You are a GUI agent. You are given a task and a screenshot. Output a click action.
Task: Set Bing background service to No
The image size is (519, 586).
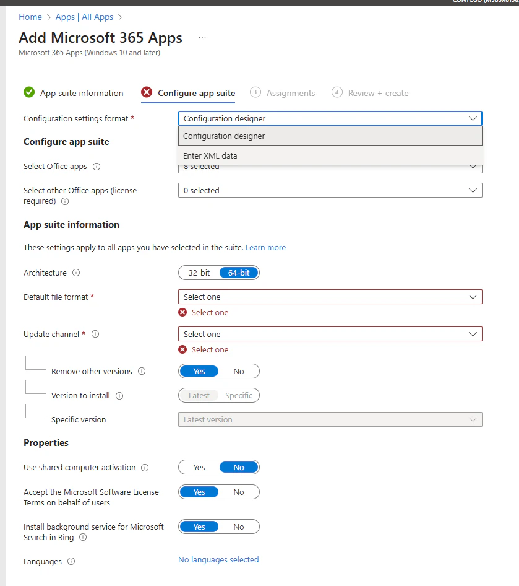[x=239, y=527]
